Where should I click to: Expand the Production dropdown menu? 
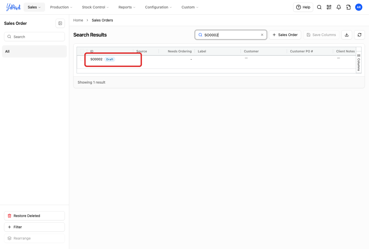pyautogui.click(x=61, y=7)
